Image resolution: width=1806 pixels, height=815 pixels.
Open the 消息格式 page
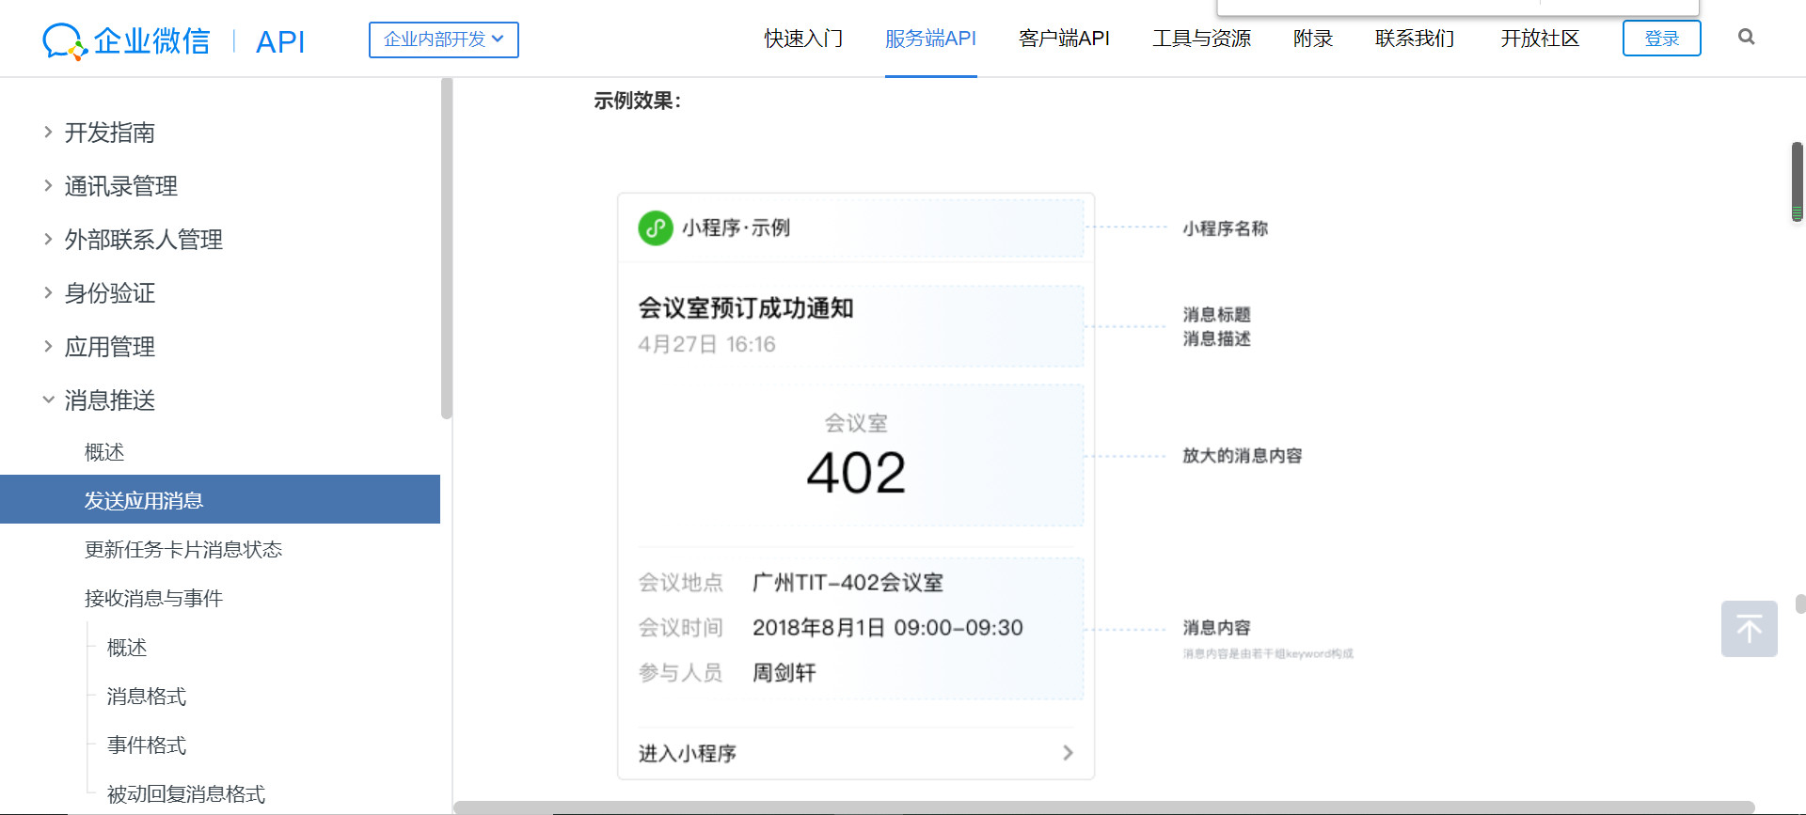[x=147, y=697]
